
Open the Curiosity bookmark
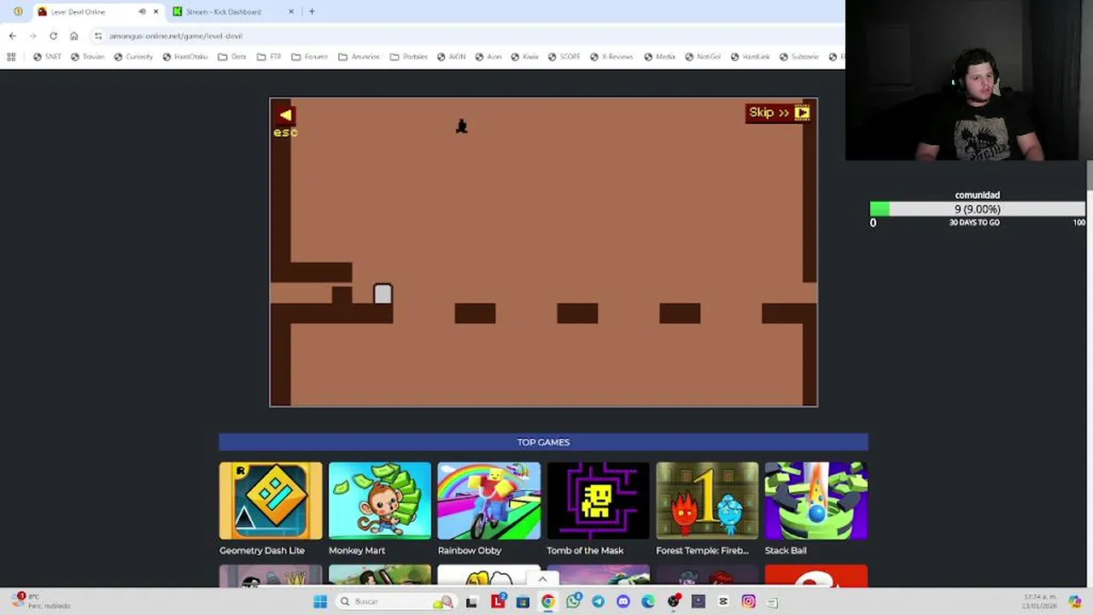(x=133, y=57)
